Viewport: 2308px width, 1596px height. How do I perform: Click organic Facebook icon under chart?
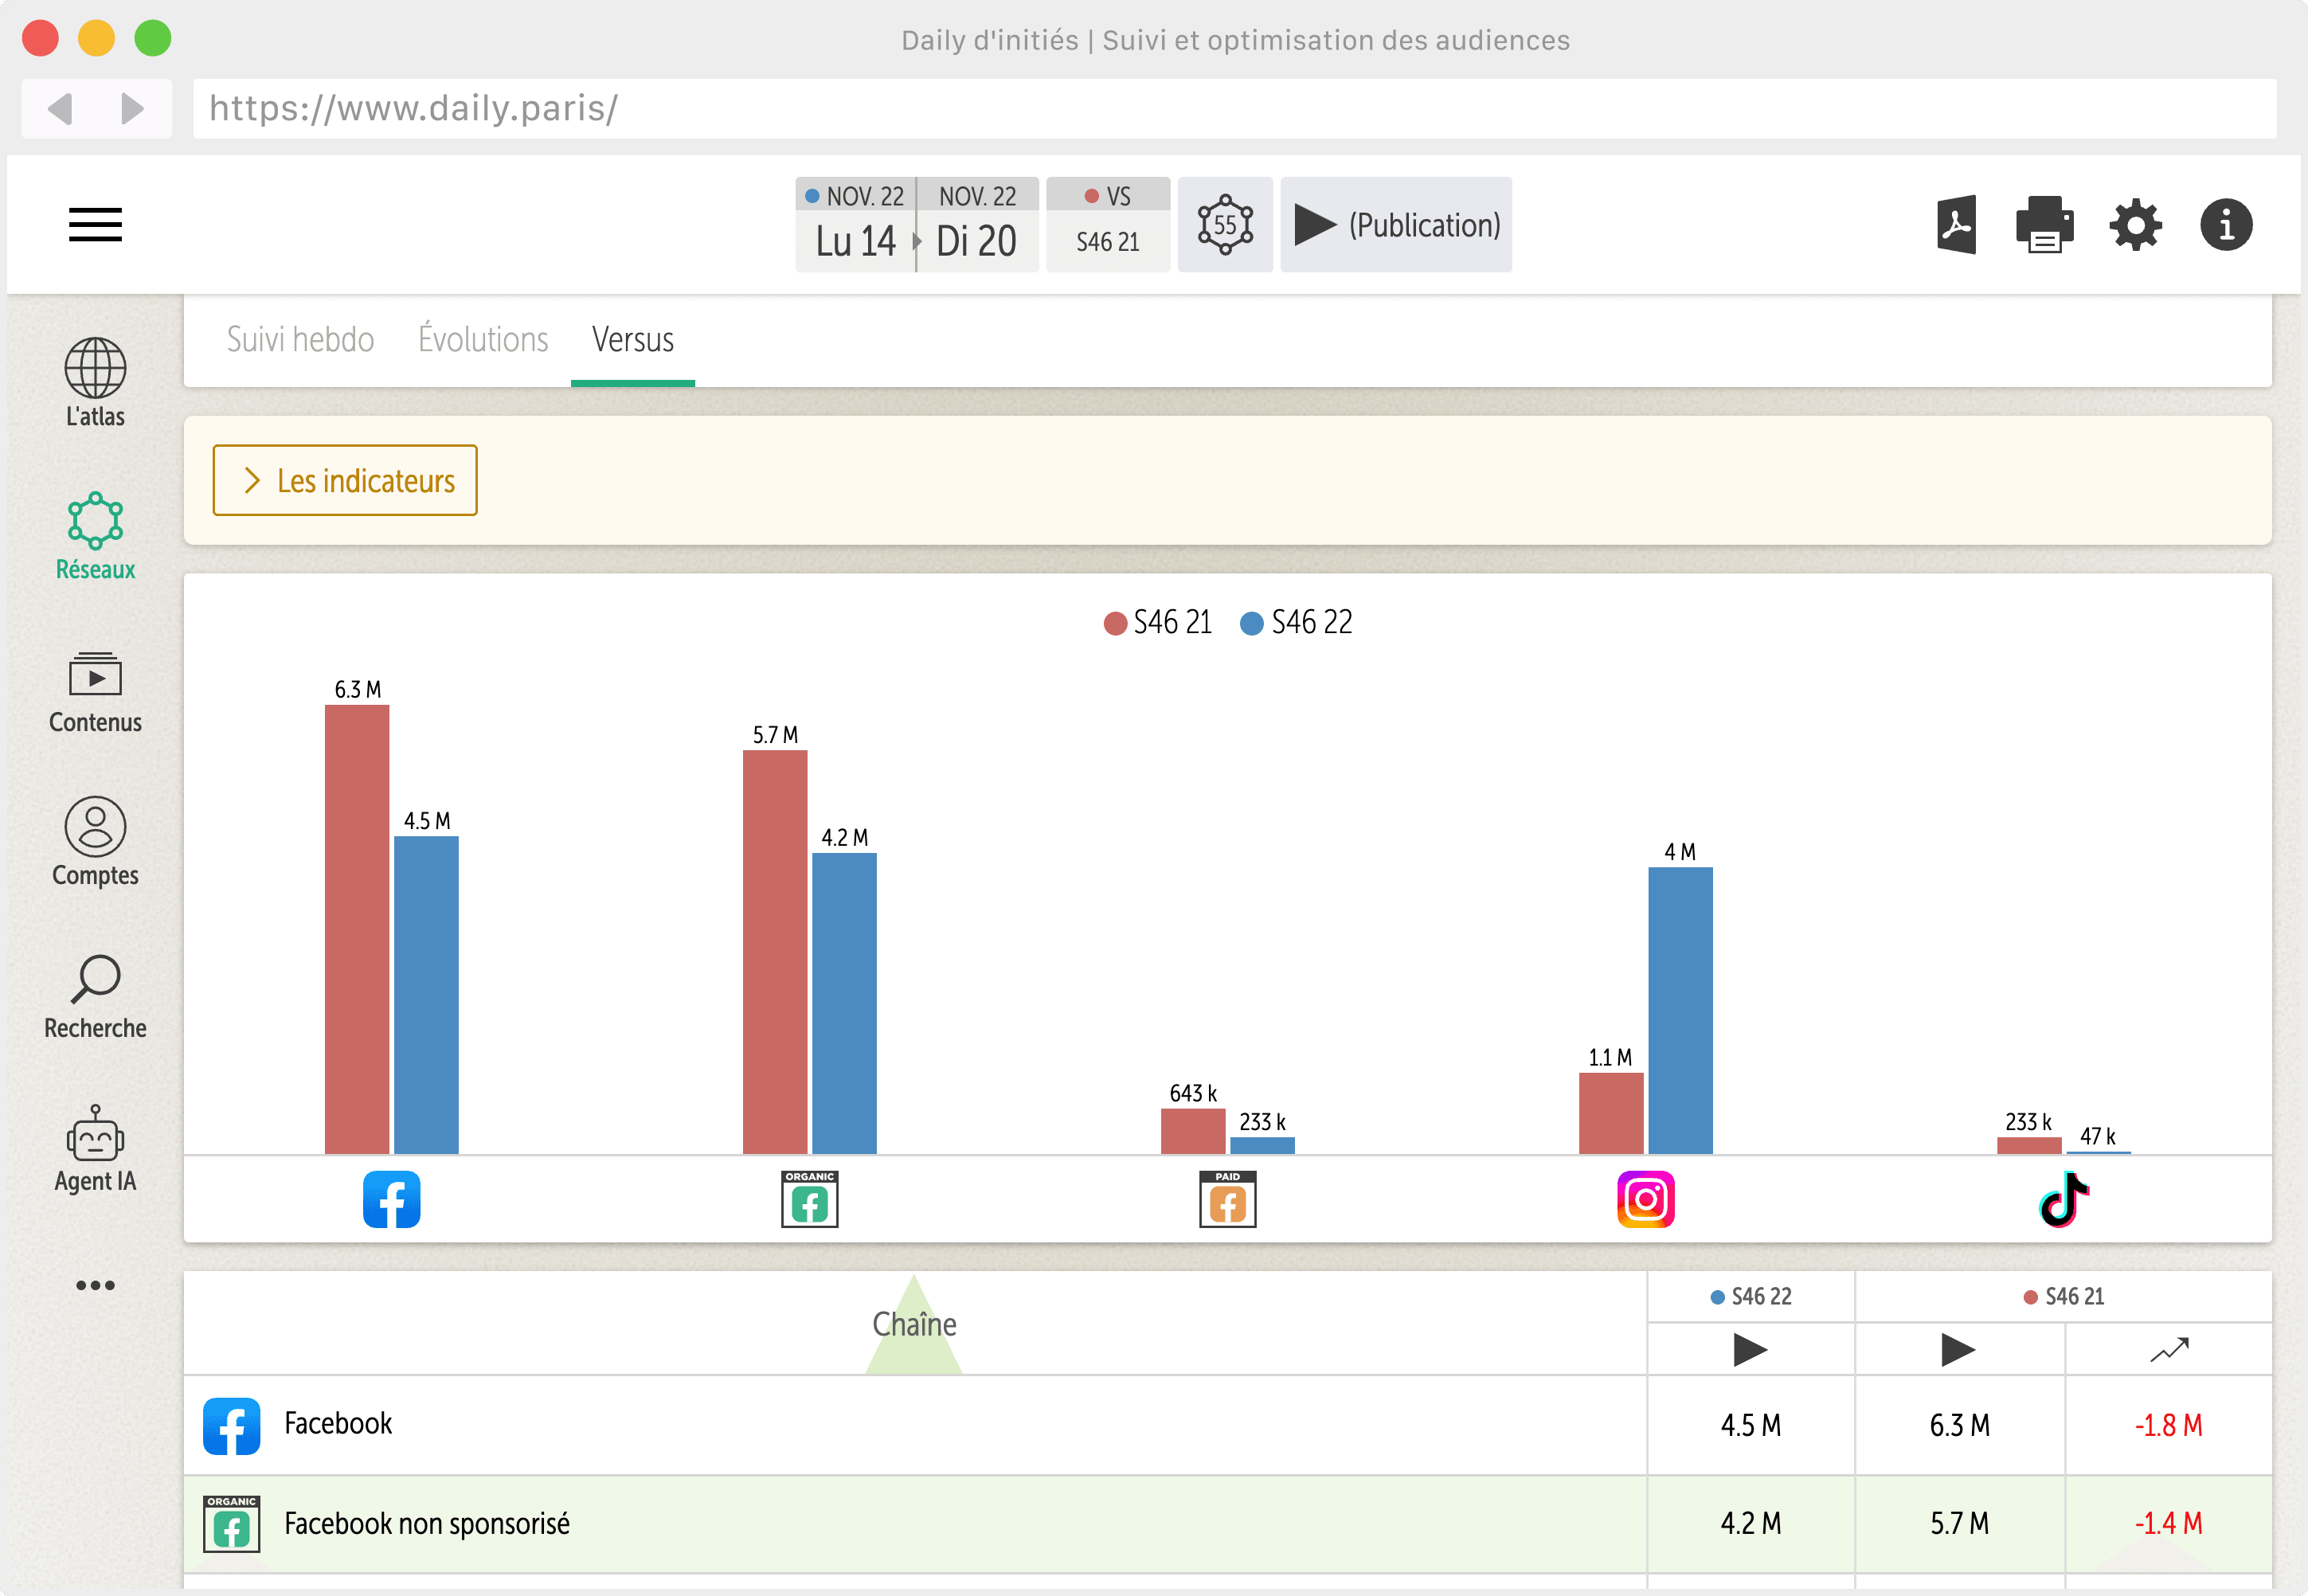(x=809, y=1199)
